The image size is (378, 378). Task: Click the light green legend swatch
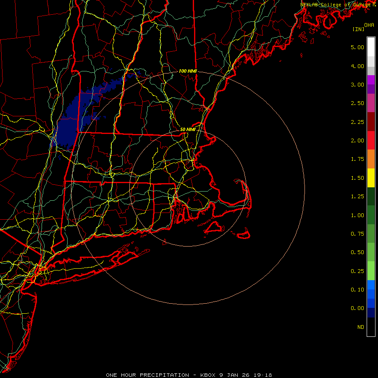371,271
